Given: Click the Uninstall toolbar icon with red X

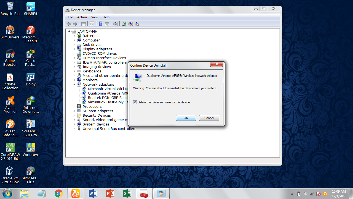Looking at the screenshot, I should 131,24.
